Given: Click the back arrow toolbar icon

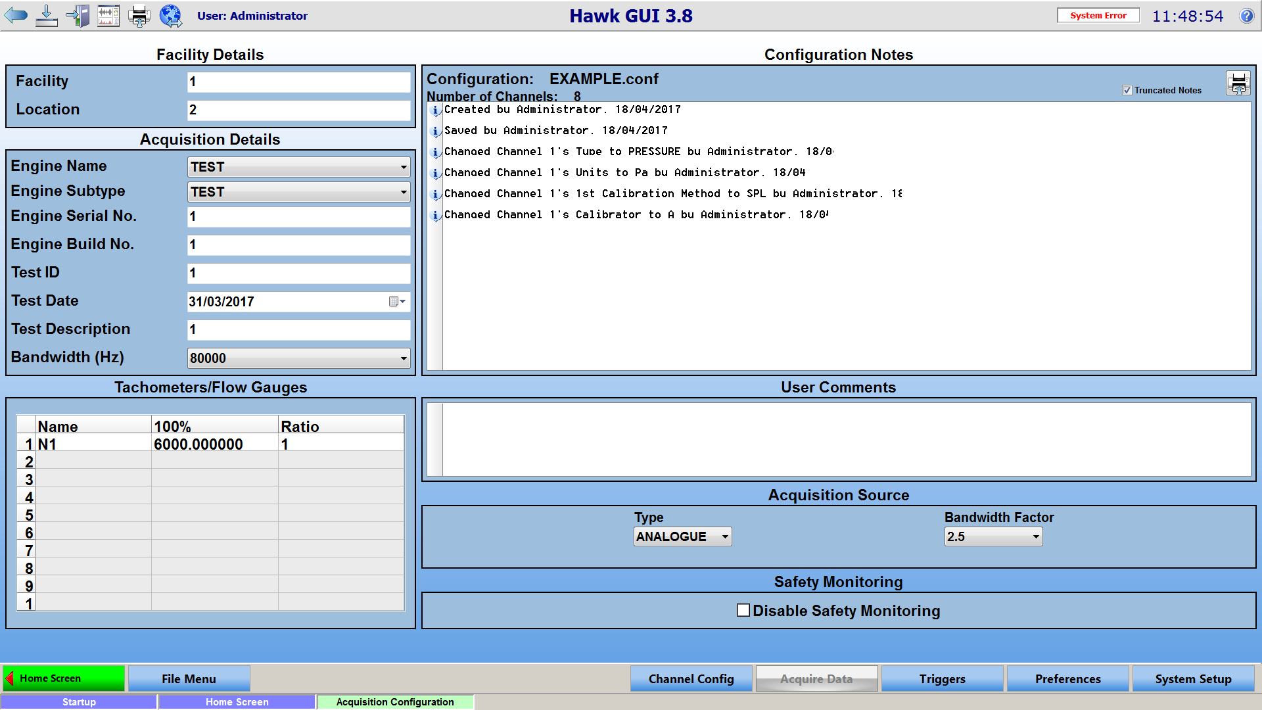Looking at the screenshot, I should point(16,15).
